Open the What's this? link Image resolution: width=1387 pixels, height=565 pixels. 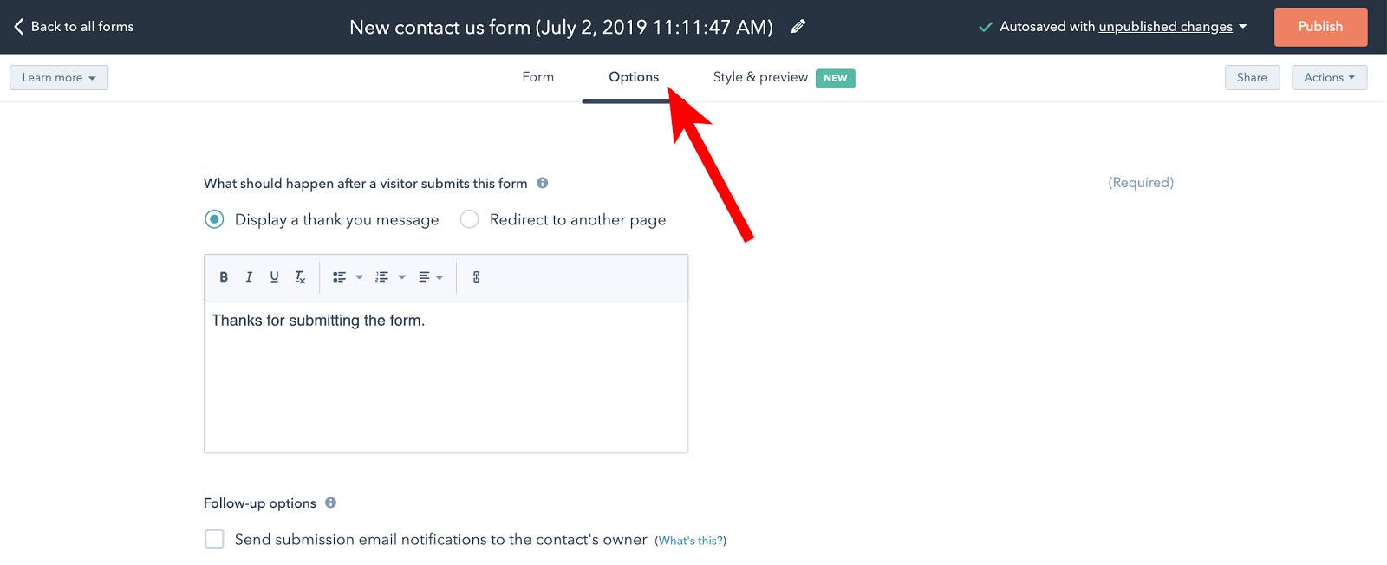691,541
